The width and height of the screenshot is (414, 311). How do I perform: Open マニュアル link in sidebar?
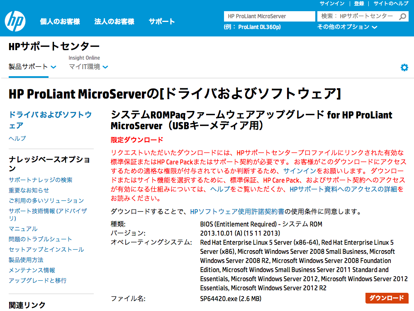(23, 229)
